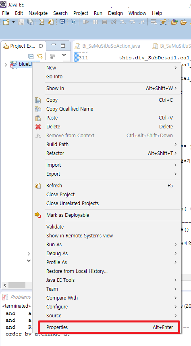Viewport: 191px width, 346px height.
Task: Collapse All in Project Explorer
Action: [31, 56]
